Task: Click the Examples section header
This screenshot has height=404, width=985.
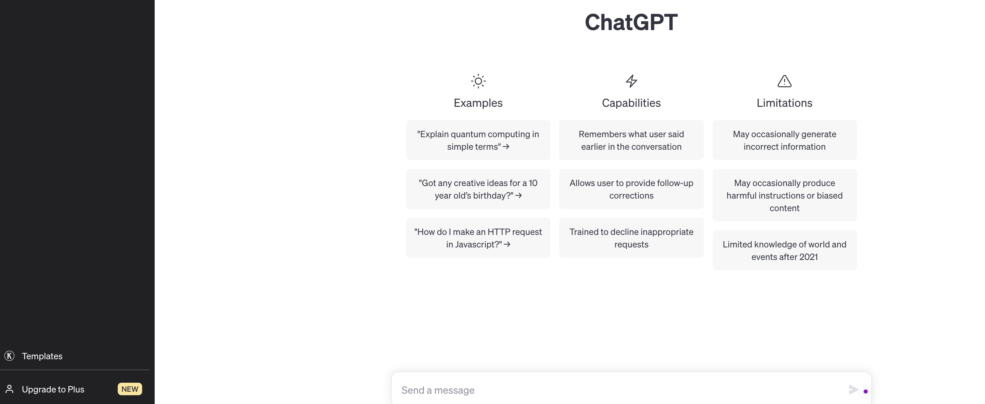Action: (478, 102)
